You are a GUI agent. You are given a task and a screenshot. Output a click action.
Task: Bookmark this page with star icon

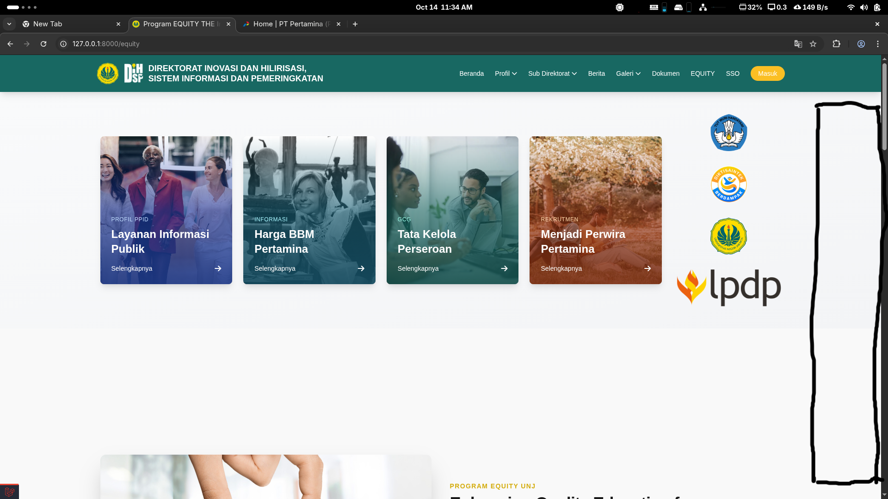click(813, 44)
